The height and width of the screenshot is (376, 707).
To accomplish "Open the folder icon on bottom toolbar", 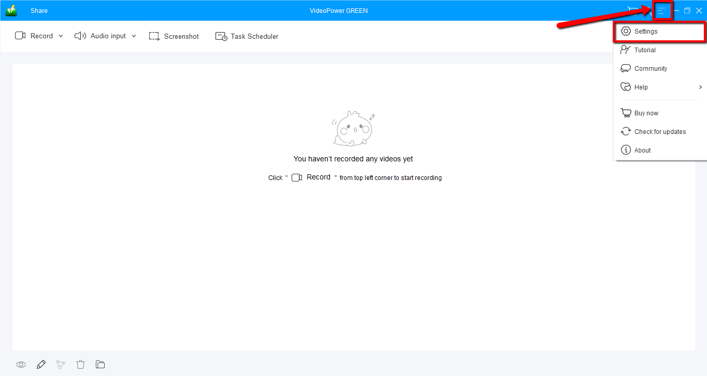I will 100,364.
